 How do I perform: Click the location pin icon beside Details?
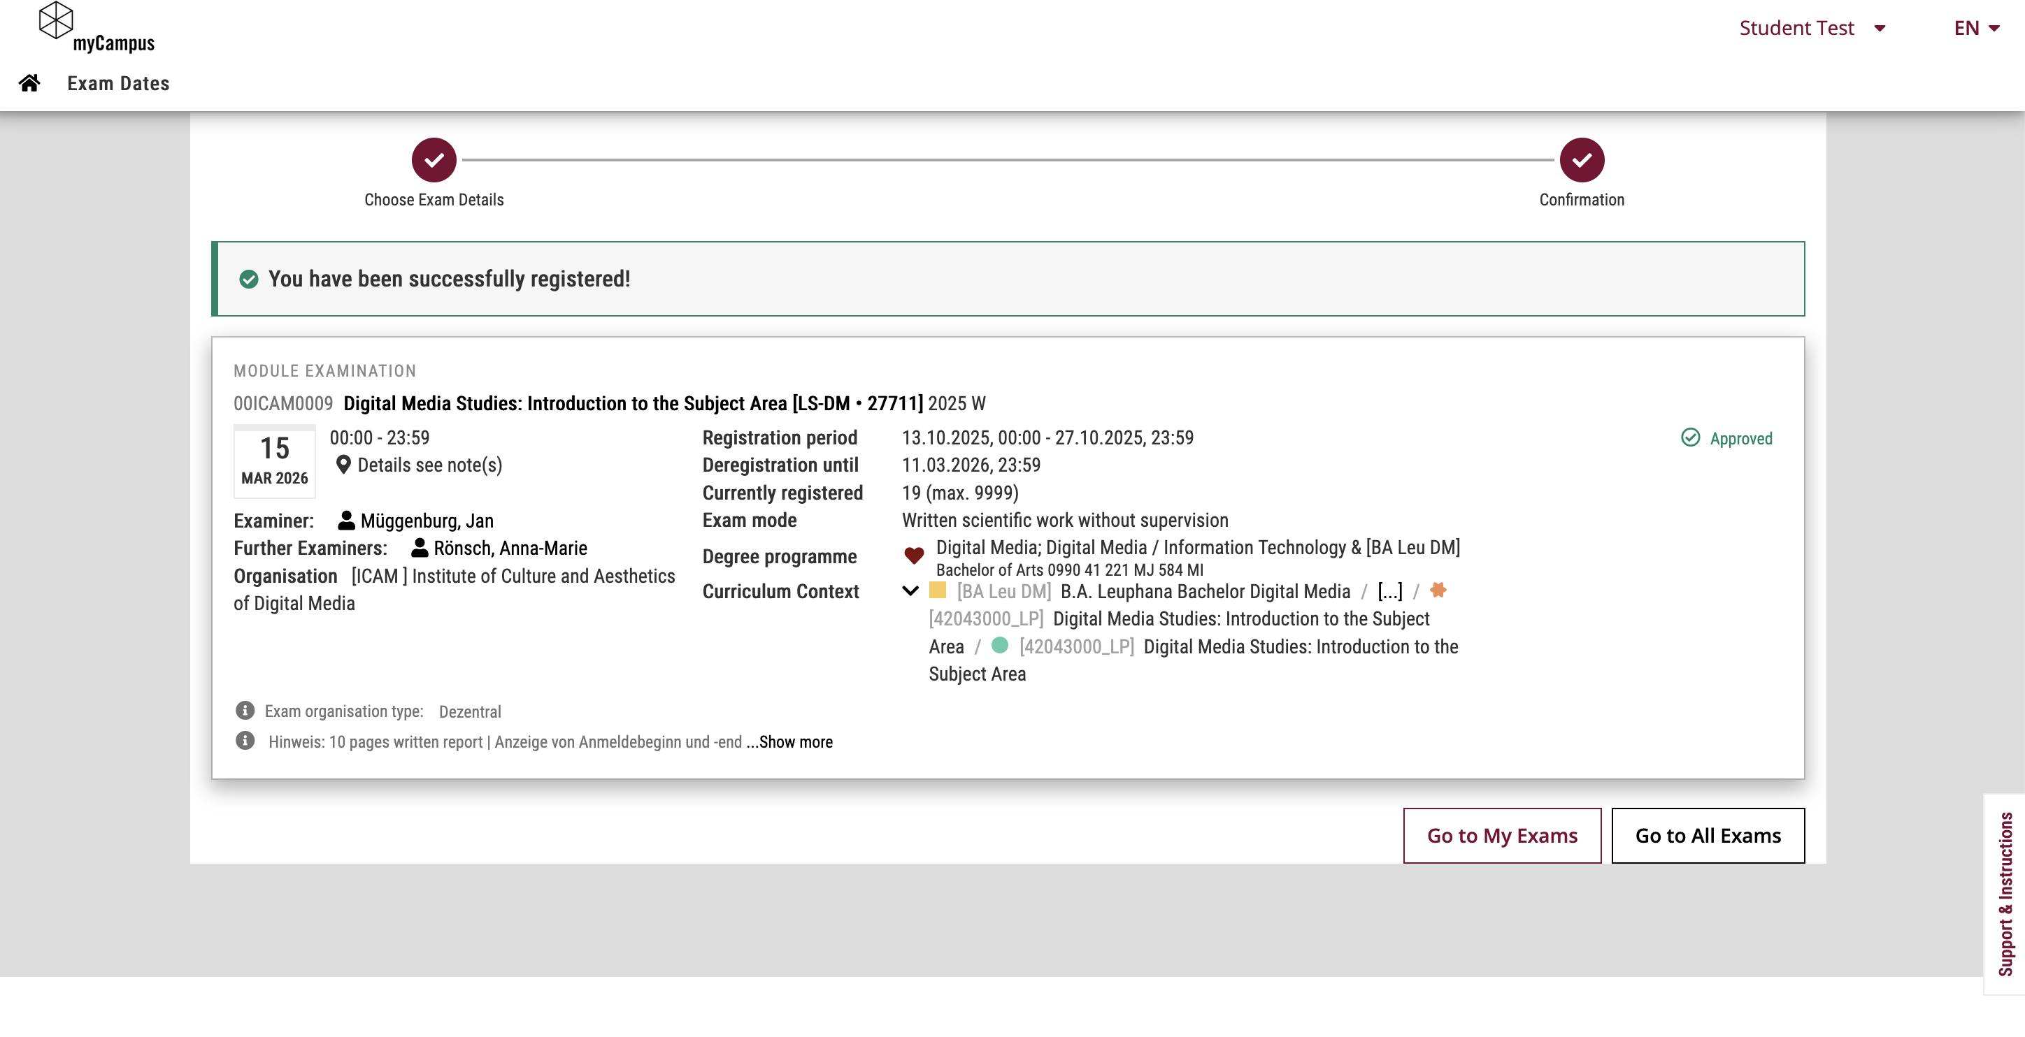pos(343,465)
